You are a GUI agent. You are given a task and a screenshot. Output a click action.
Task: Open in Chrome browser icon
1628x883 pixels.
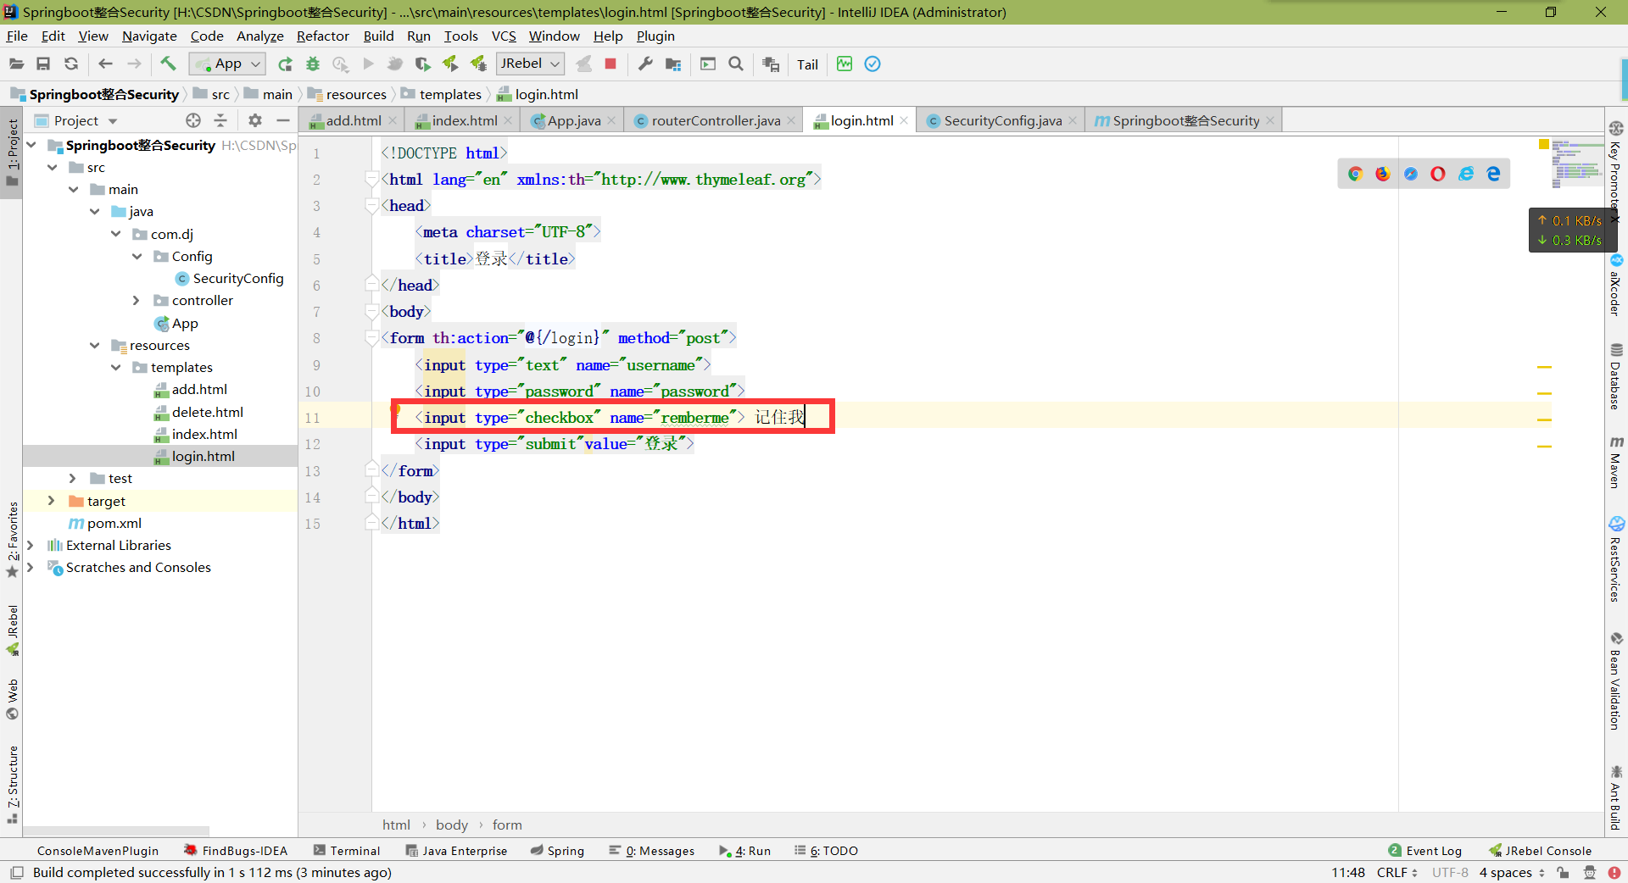1355,174
